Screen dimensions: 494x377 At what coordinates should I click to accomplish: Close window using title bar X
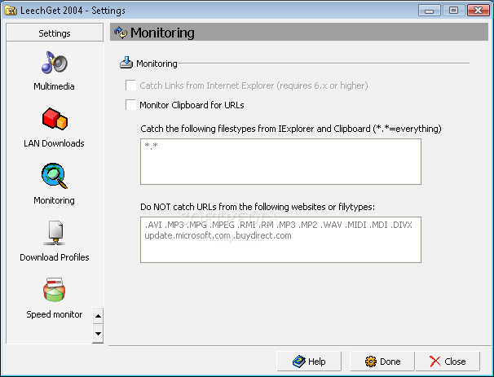(x=479, y=11)
